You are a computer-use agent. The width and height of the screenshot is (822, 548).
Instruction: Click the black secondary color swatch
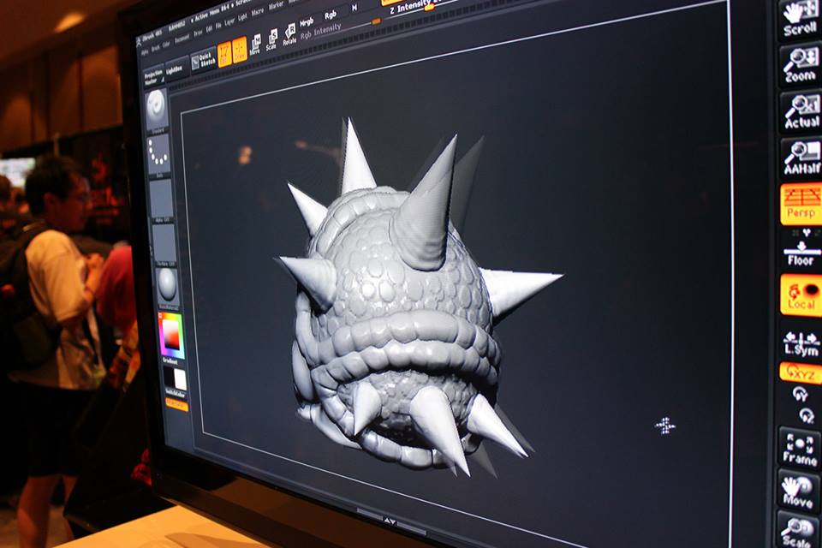point(170,378)
